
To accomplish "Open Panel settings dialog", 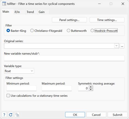I will (69, 20).
